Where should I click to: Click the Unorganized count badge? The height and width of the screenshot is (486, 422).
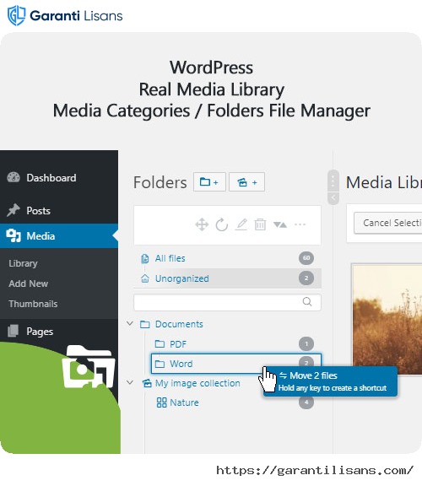(306, 278)
